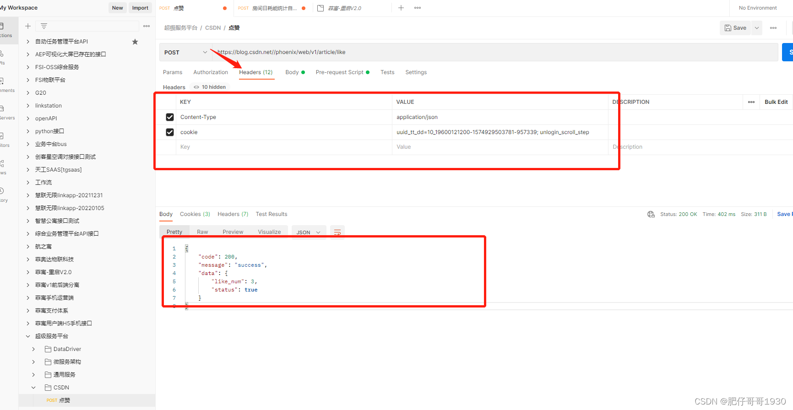Click the plus icon to create a collection
793x410 pixels.
(x=28, y=26)
